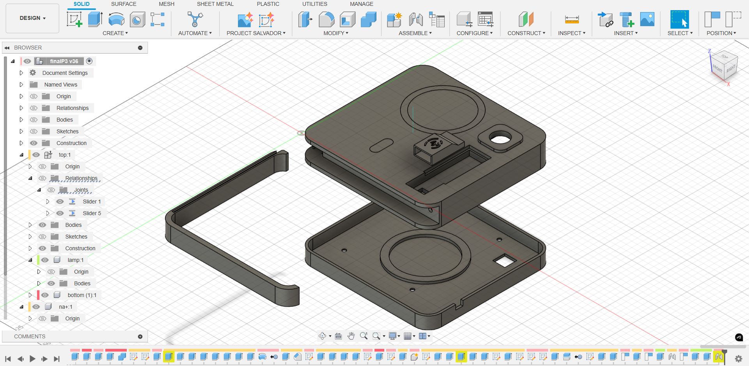The width and height of the screenshot is (749, 366).
Task: Select the Measure tool
Action: (x=572, y=19)
